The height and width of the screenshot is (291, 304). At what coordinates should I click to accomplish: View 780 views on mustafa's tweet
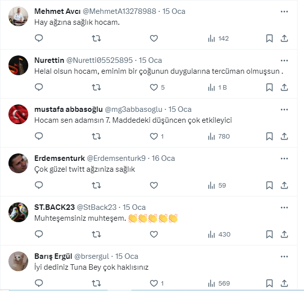coord(218,136)
